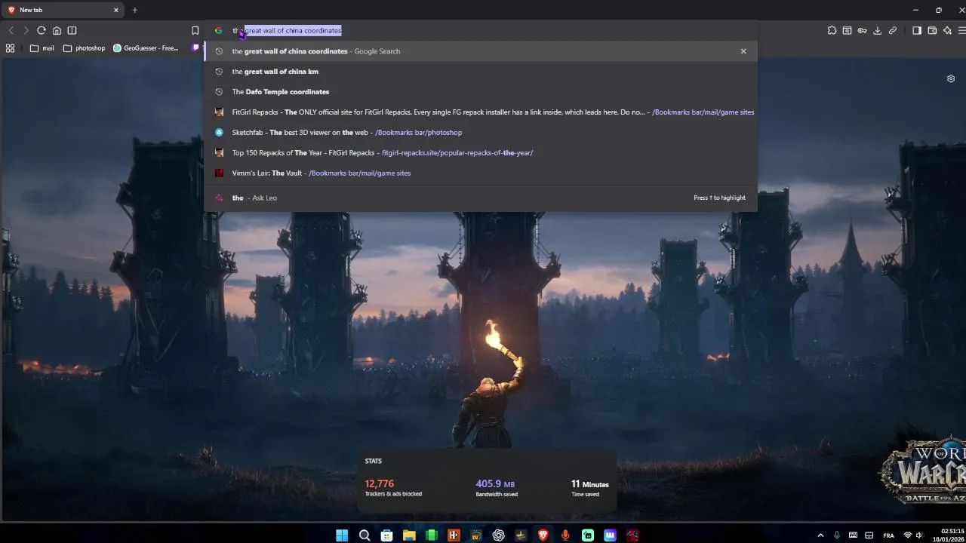This screenshot has width=966, height=543.
Task: Open new tab page customize gear
Action: click(951, 78)
